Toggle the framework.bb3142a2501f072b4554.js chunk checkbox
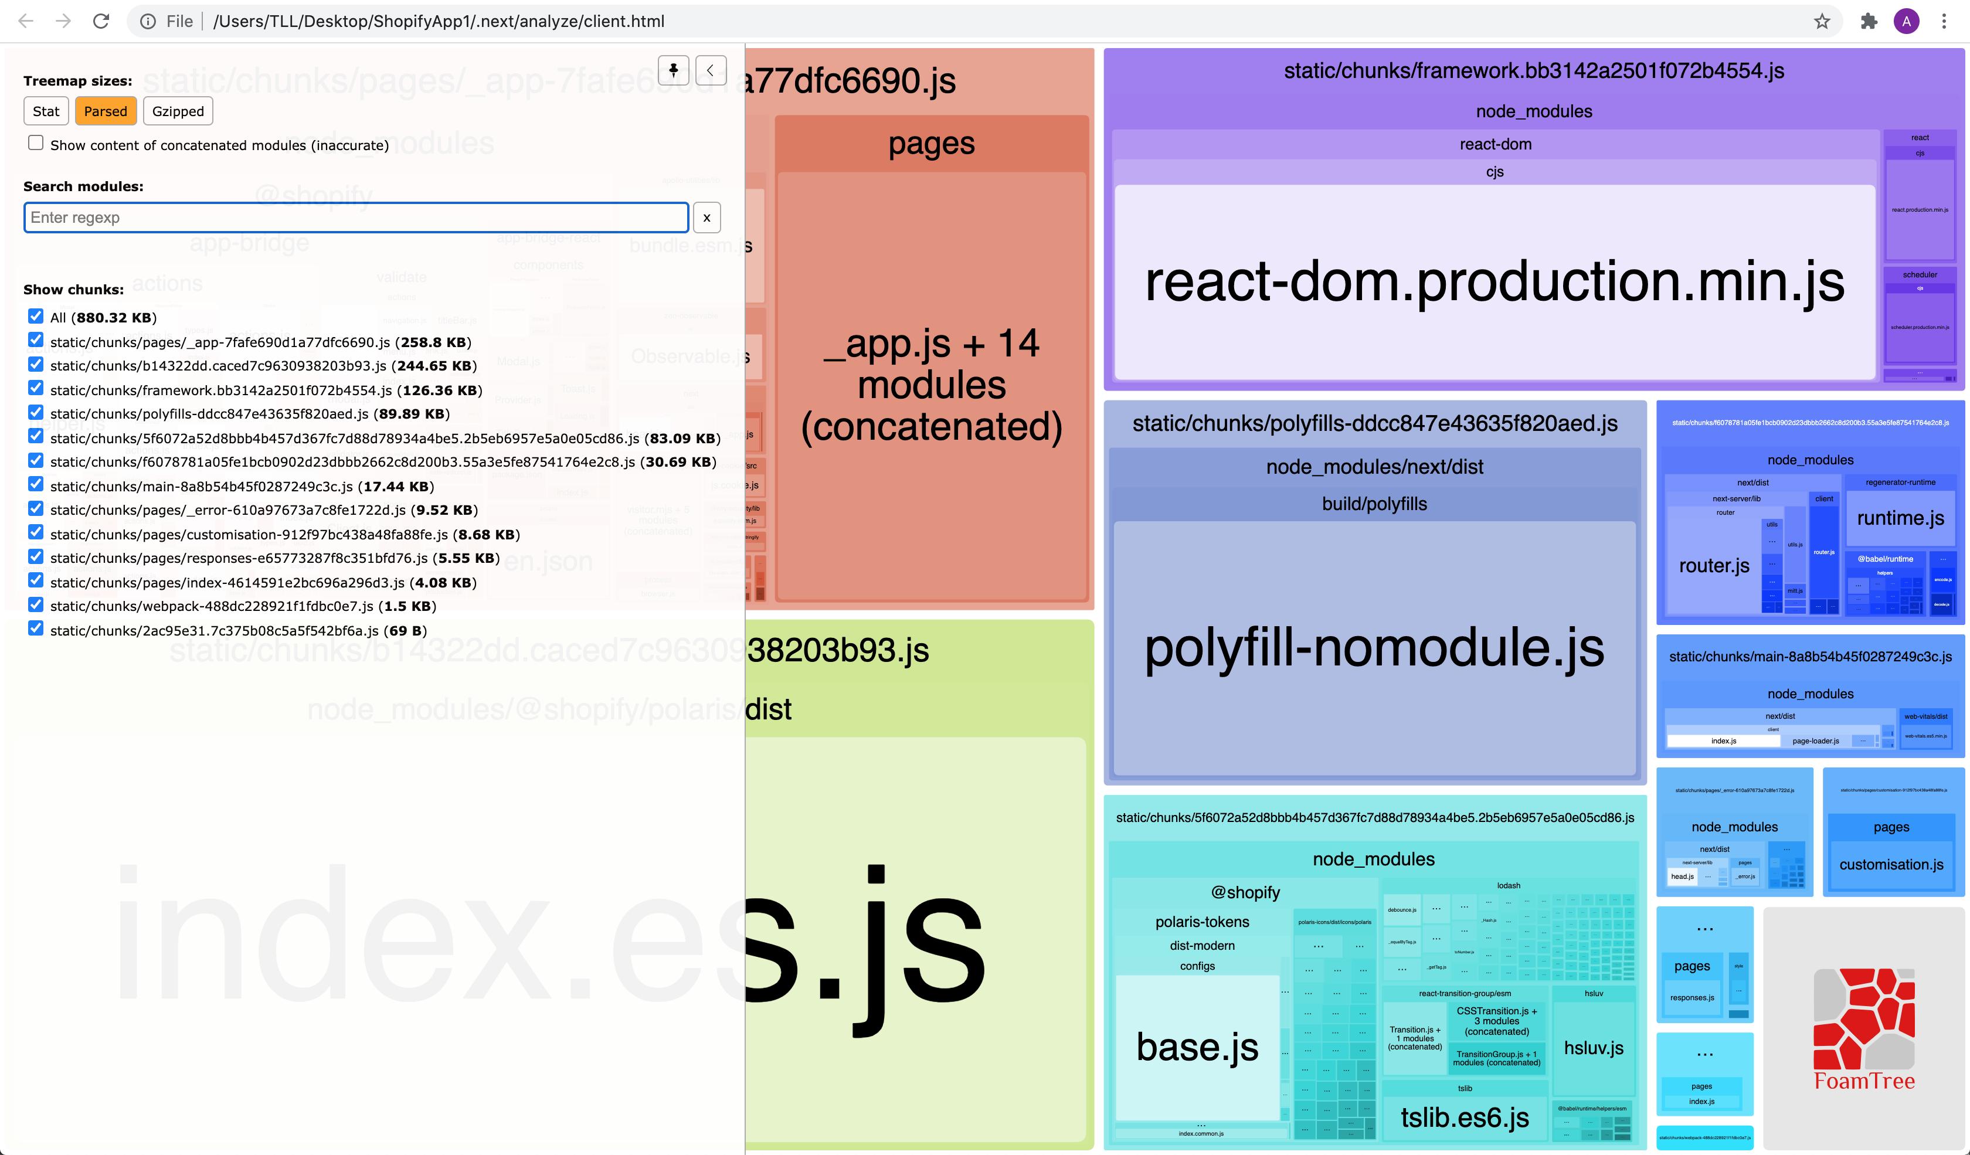 [x=36, y=388]
